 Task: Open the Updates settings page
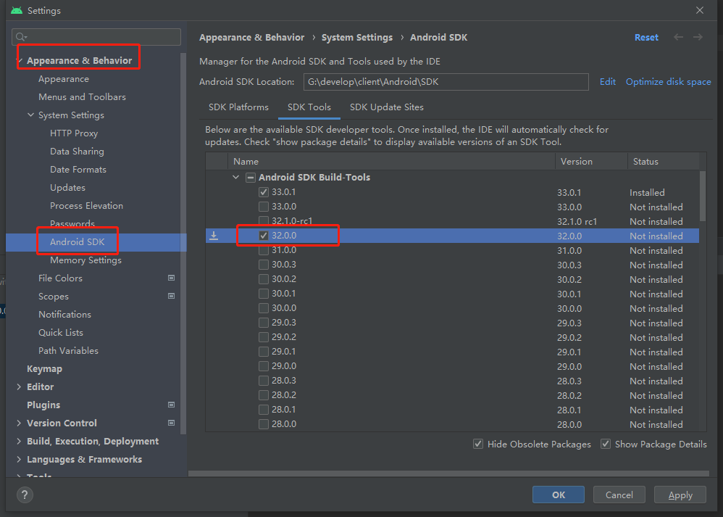(67, 187)
